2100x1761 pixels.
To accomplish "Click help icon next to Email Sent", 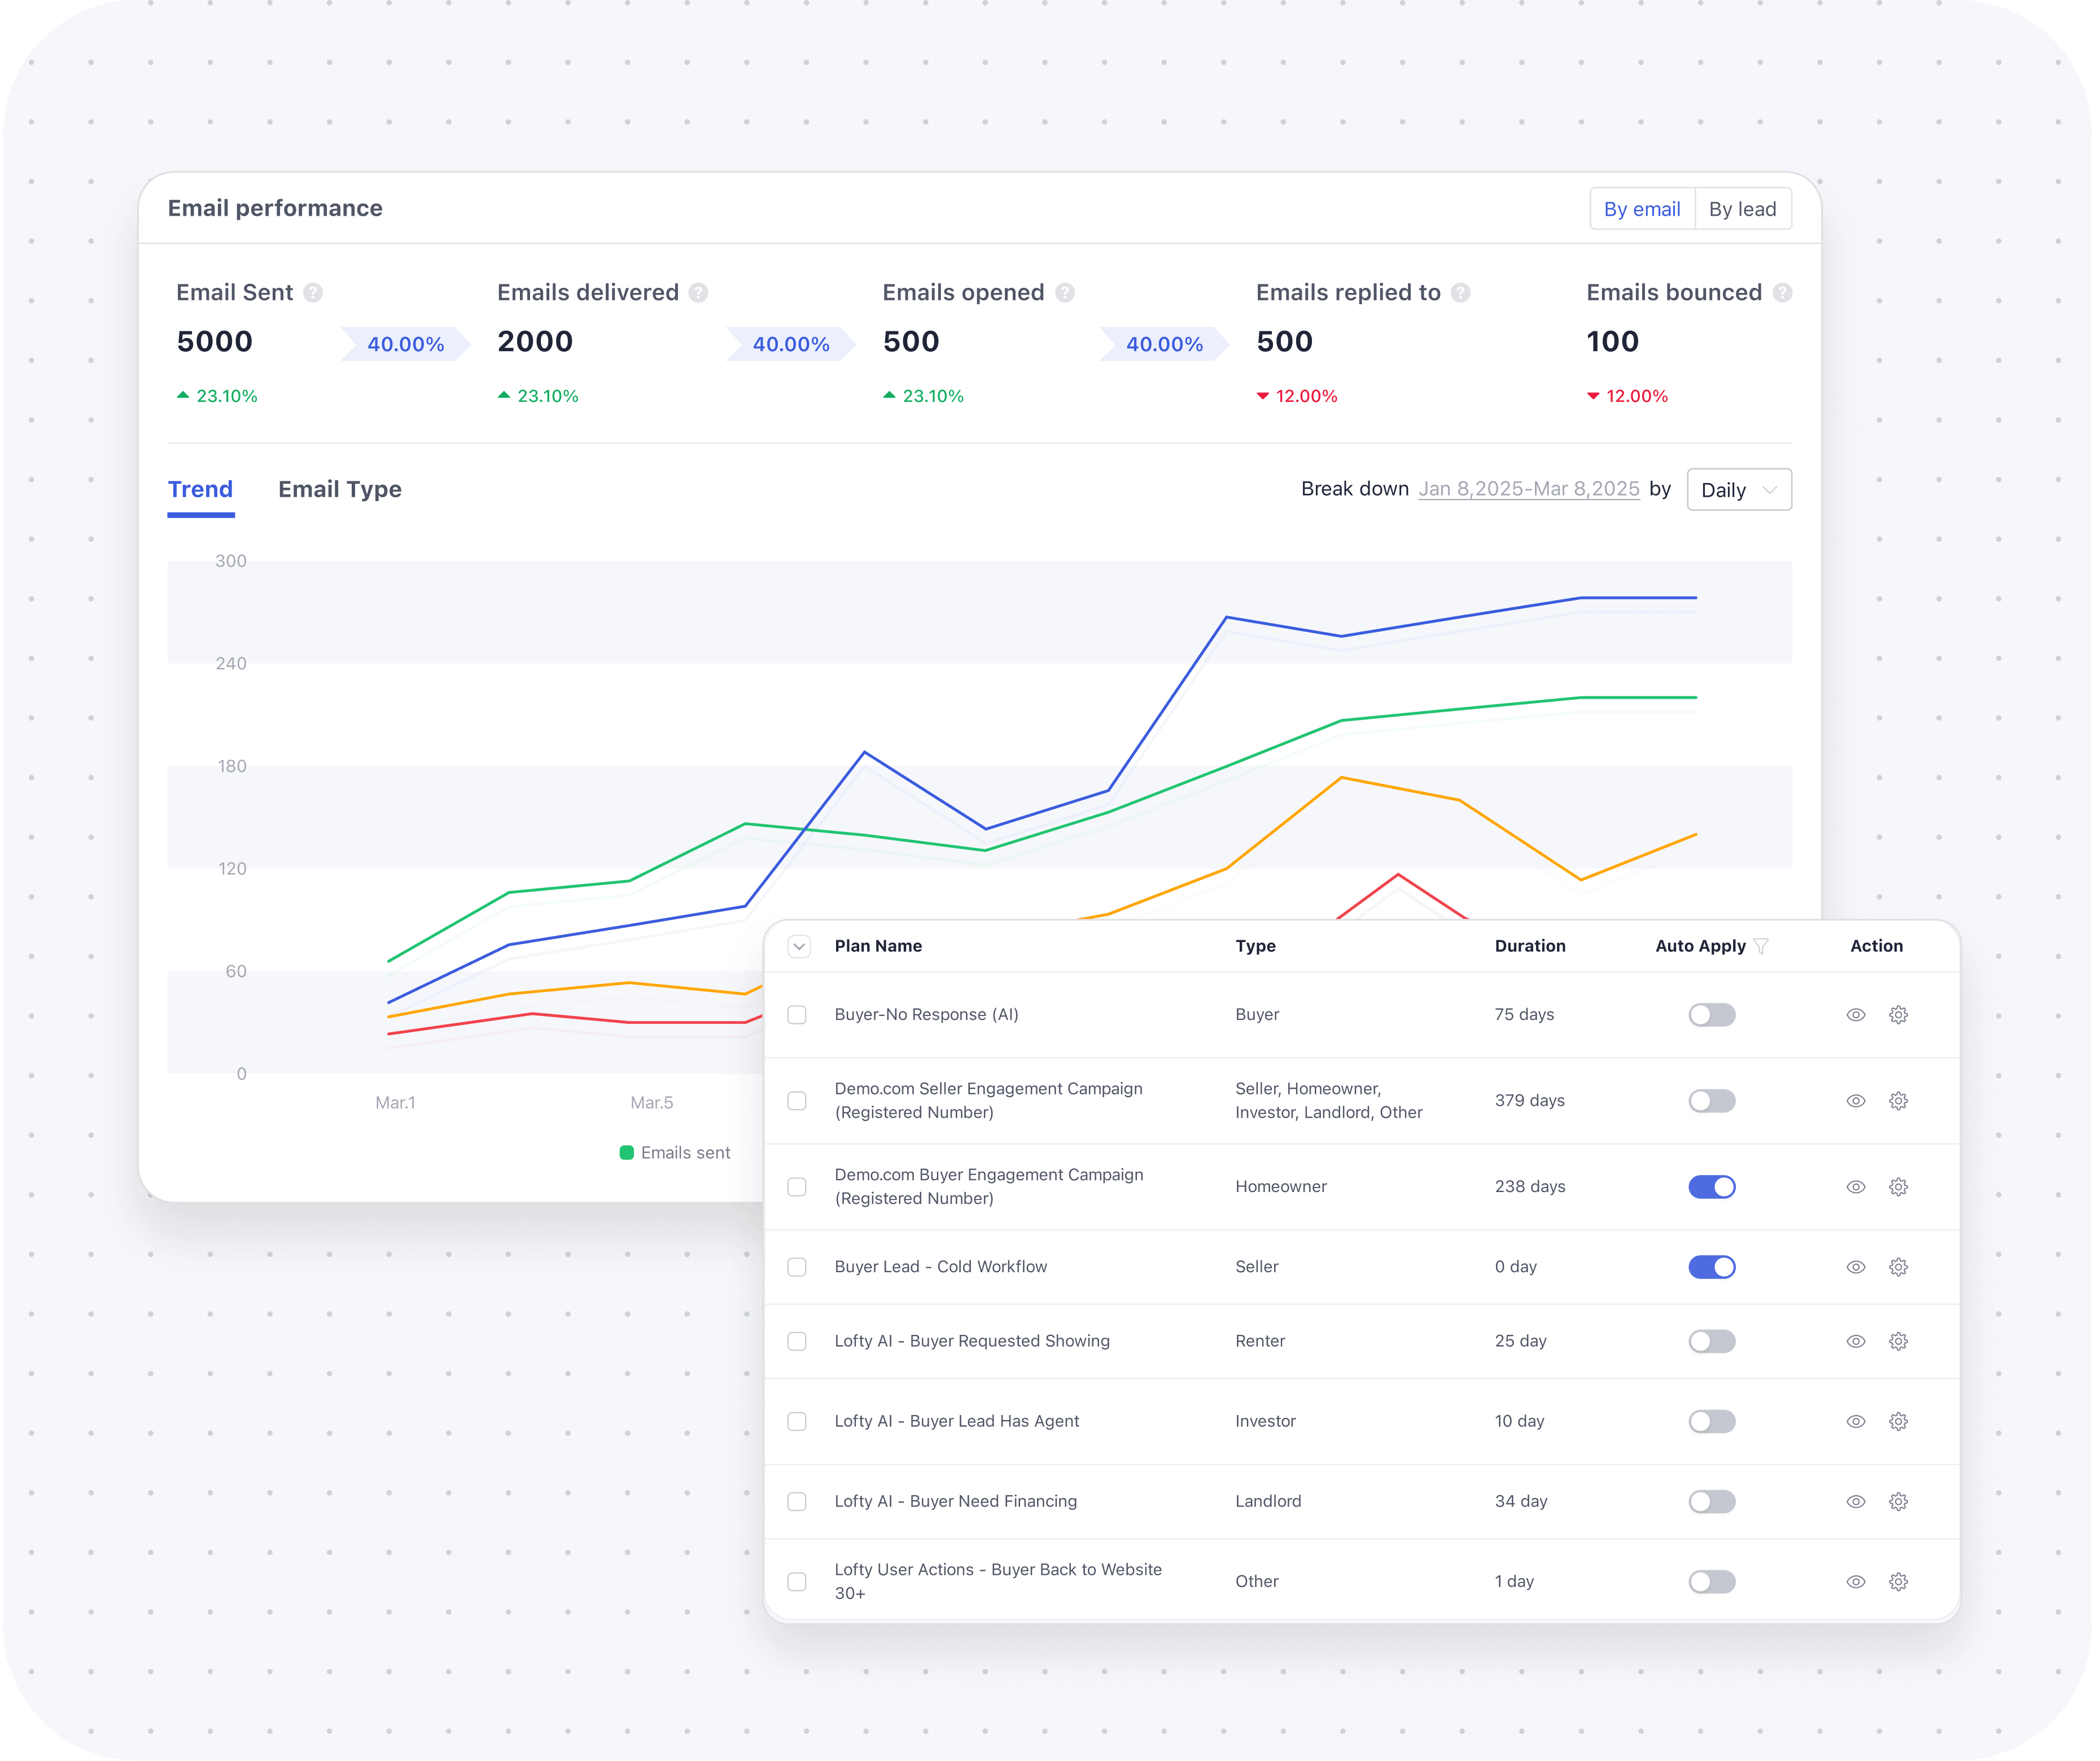I will pyautogui.click(x=313, y=293).
